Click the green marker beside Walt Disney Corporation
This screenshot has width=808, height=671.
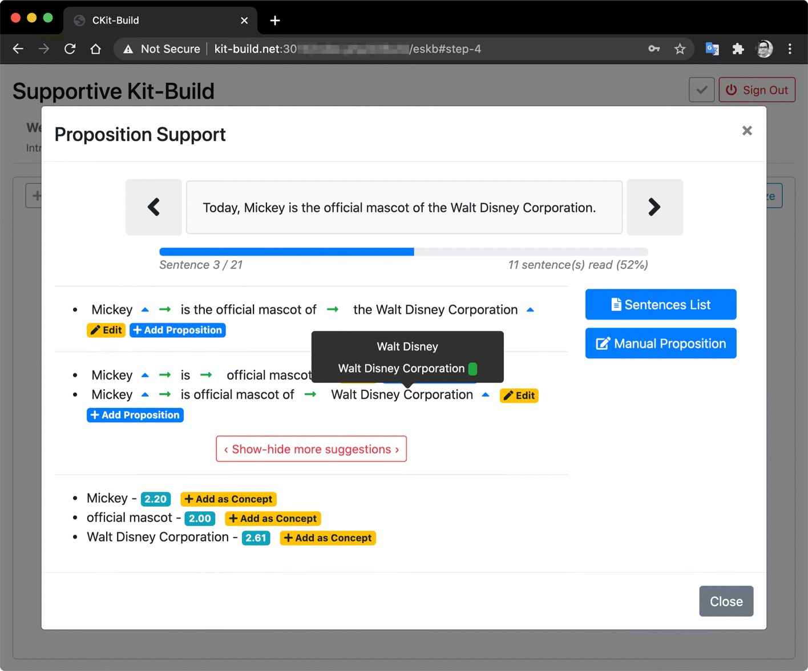(472, 369)
